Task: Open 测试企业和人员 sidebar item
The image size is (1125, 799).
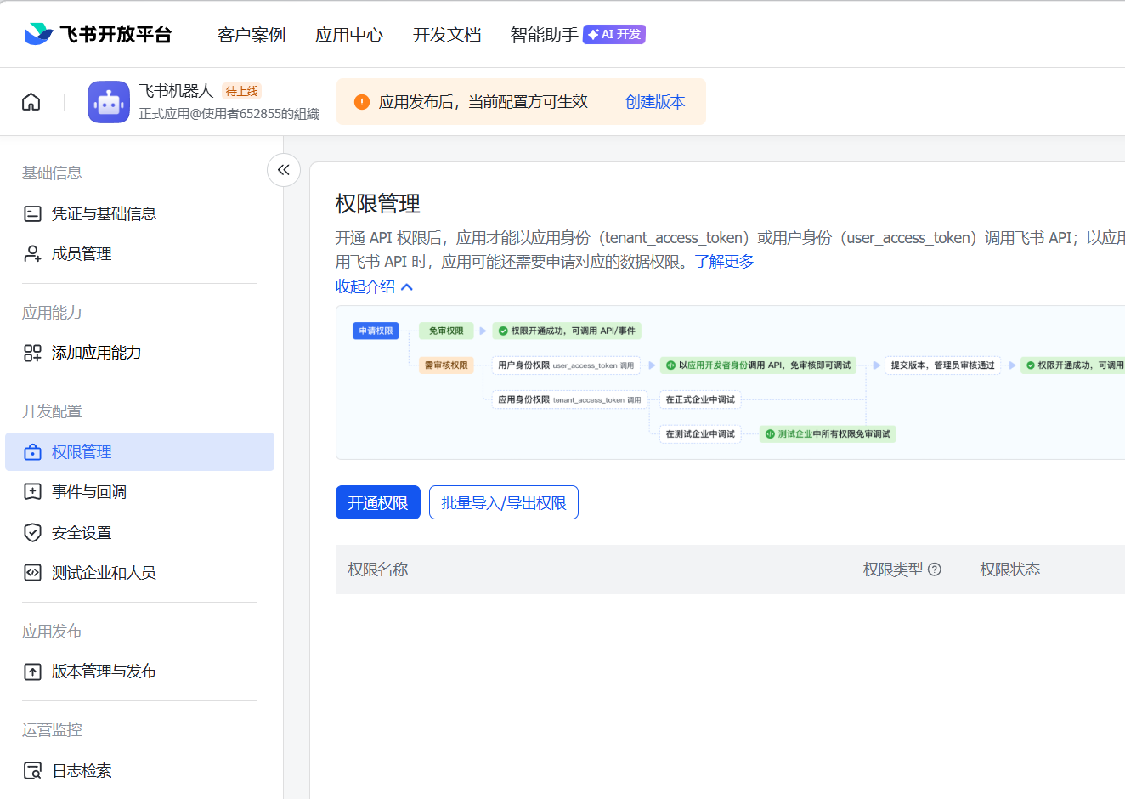Action: (x=139, y=573)
